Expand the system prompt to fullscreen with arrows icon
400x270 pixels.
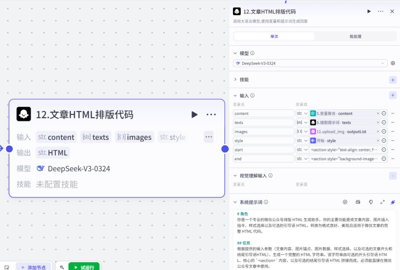pos(383,202)
